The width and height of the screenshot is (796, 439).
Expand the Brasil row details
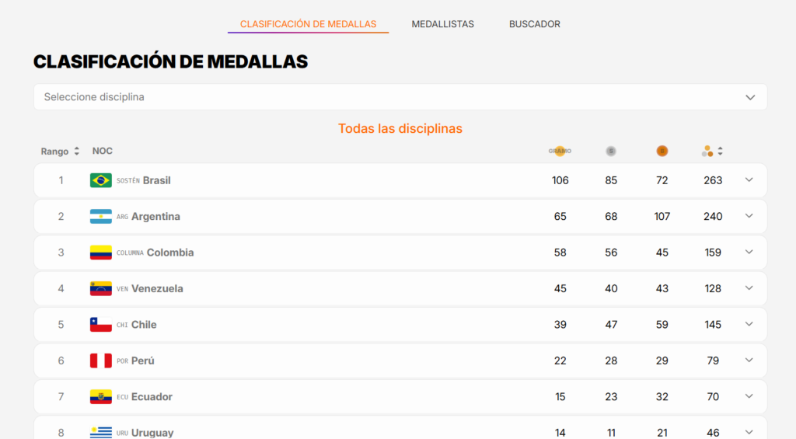tap(749, 180)
